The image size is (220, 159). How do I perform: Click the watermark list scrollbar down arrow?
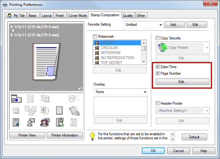coord(144,62)
